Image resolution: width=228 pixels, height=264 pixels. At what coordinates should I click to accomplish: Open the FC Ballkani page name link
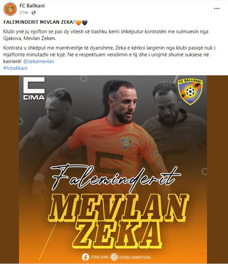coord(32,6)
